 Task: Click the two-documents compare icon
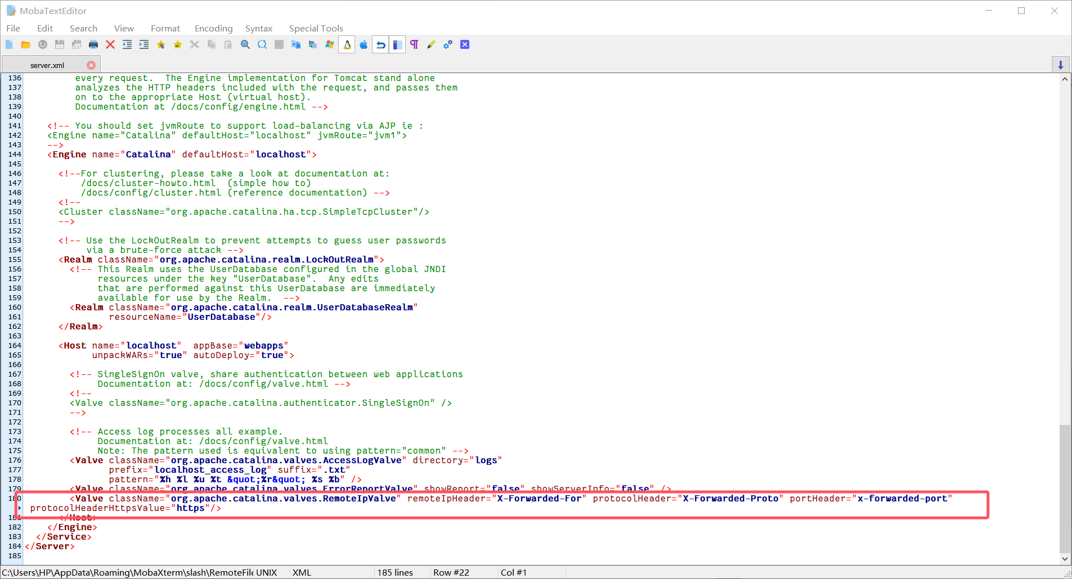(296, 44)
